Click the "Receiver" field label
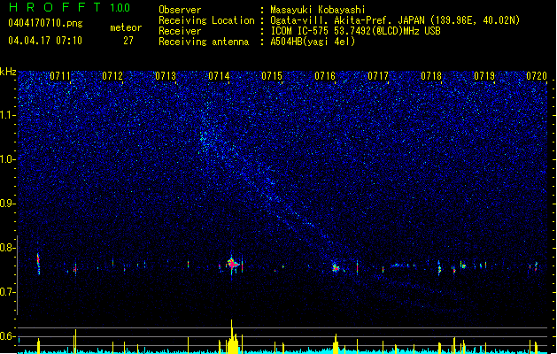The width and height of the screenshot is (557, 354). click(x=180, y=31)
